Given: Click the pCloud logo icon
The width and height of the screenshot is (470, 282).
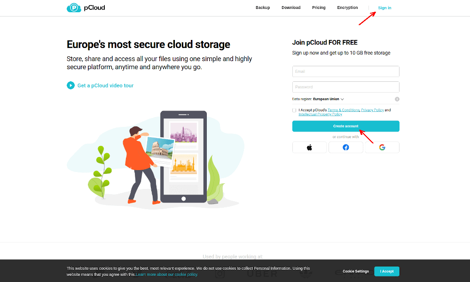Looking at the screenshot, I should point(74,8).
